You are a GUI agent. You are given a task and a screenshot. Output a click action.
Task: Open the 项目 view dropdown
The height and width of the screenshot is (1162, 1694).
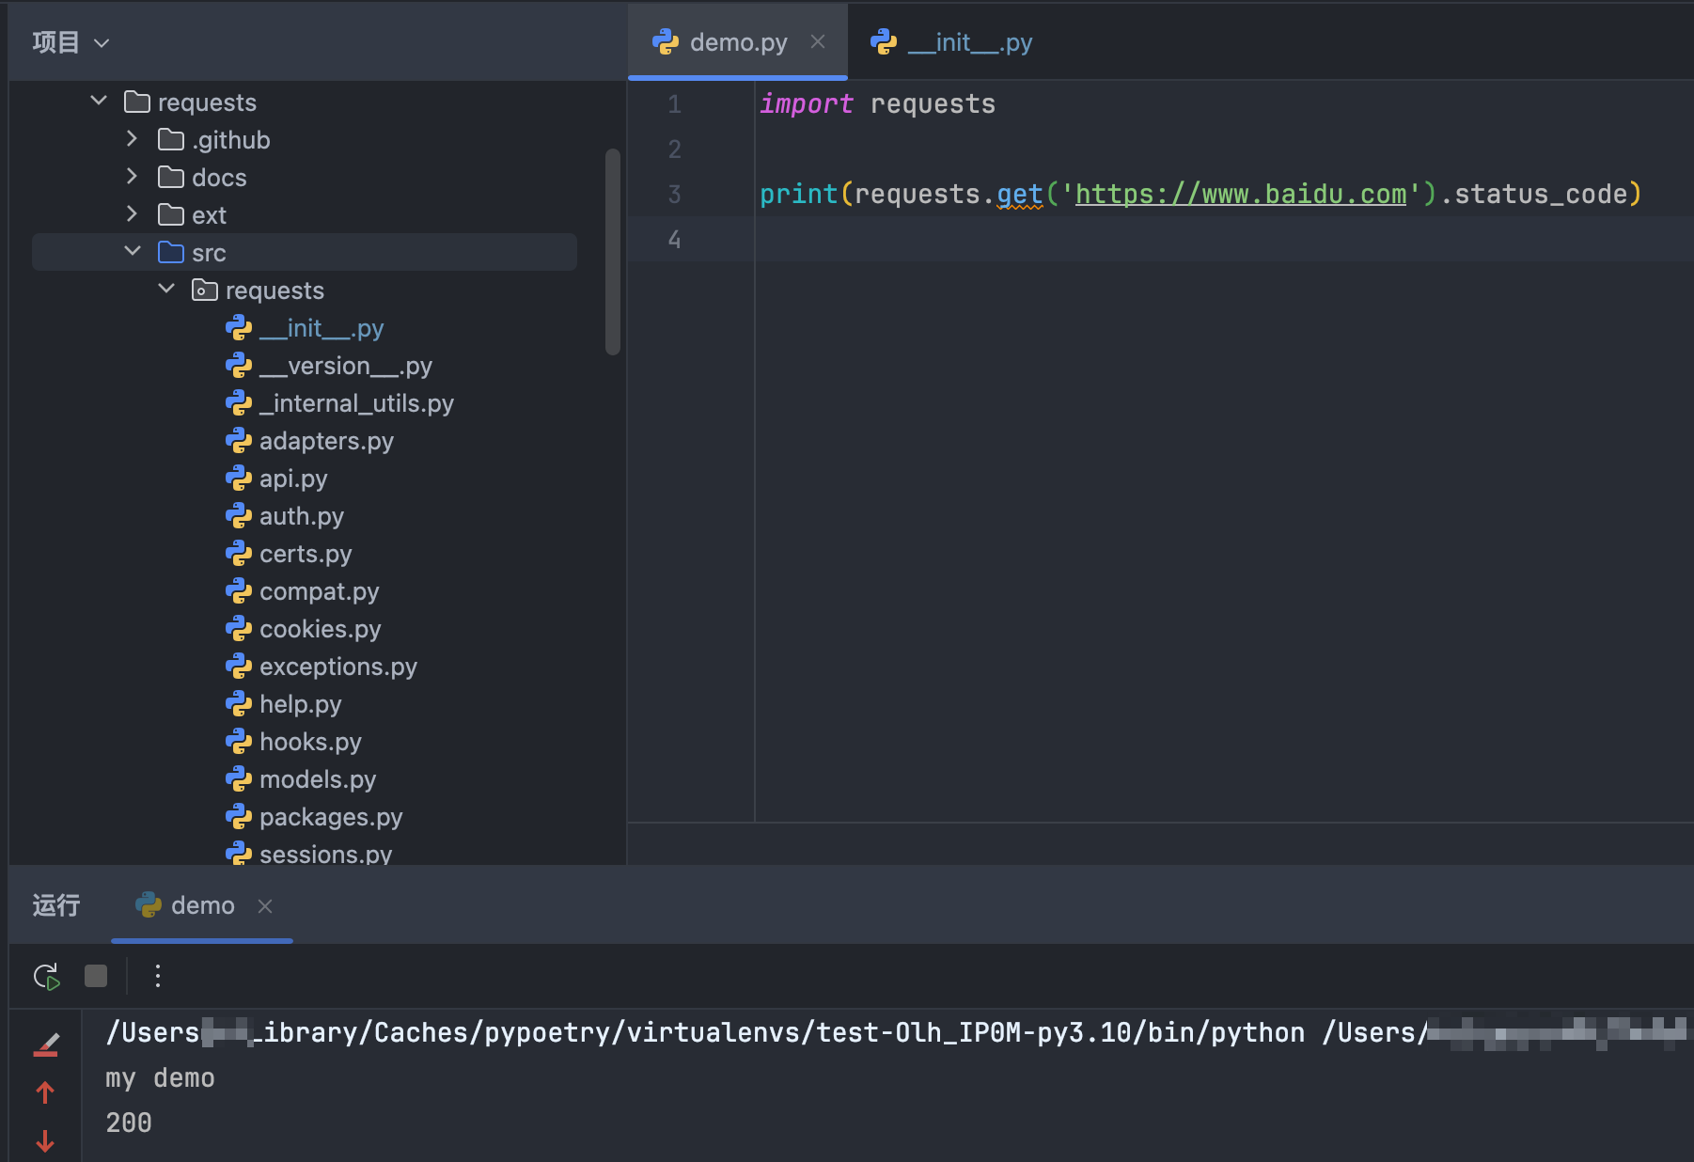[x=71, y=42]
